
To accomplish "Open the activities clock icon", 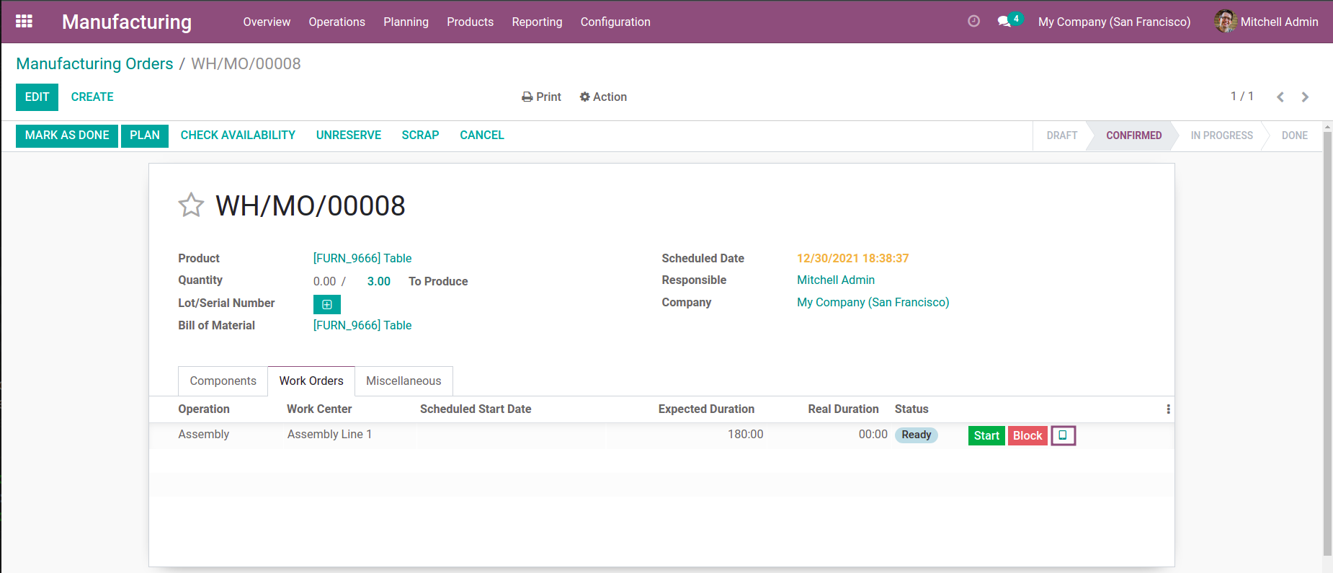I will coord(973,22).
